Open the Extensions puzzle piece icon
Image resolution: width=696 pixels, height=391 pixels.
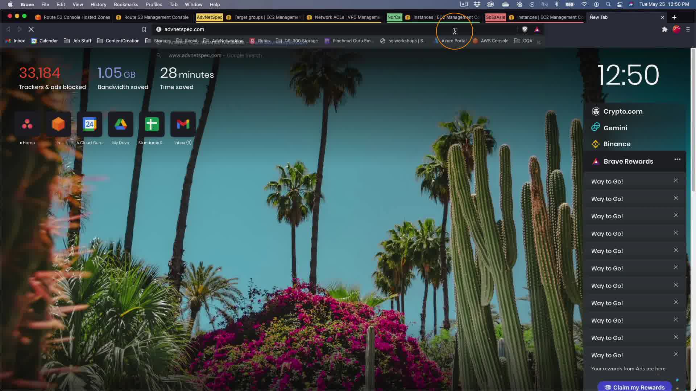pos(664,29)
